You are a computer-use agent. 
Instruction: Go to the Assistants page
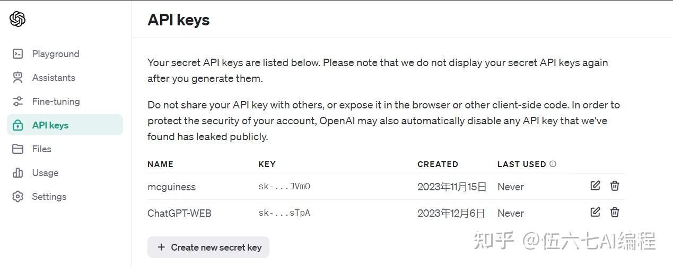(54, 78)
